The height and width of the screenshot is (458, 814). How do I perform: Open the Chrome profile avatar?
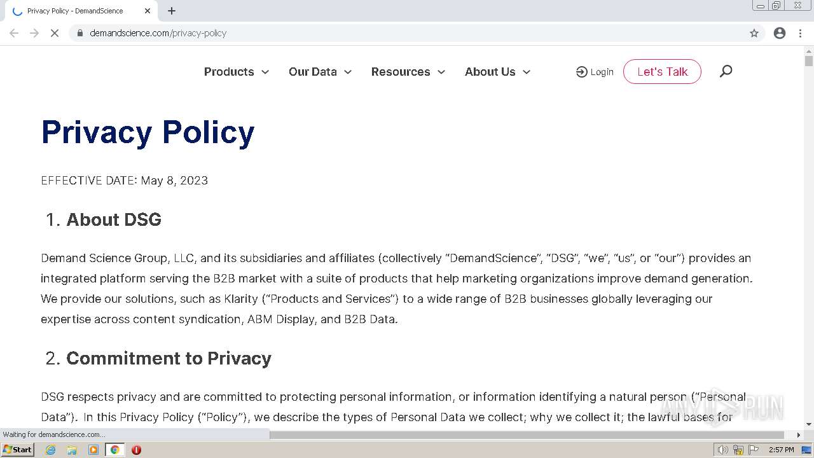point(780,33)
